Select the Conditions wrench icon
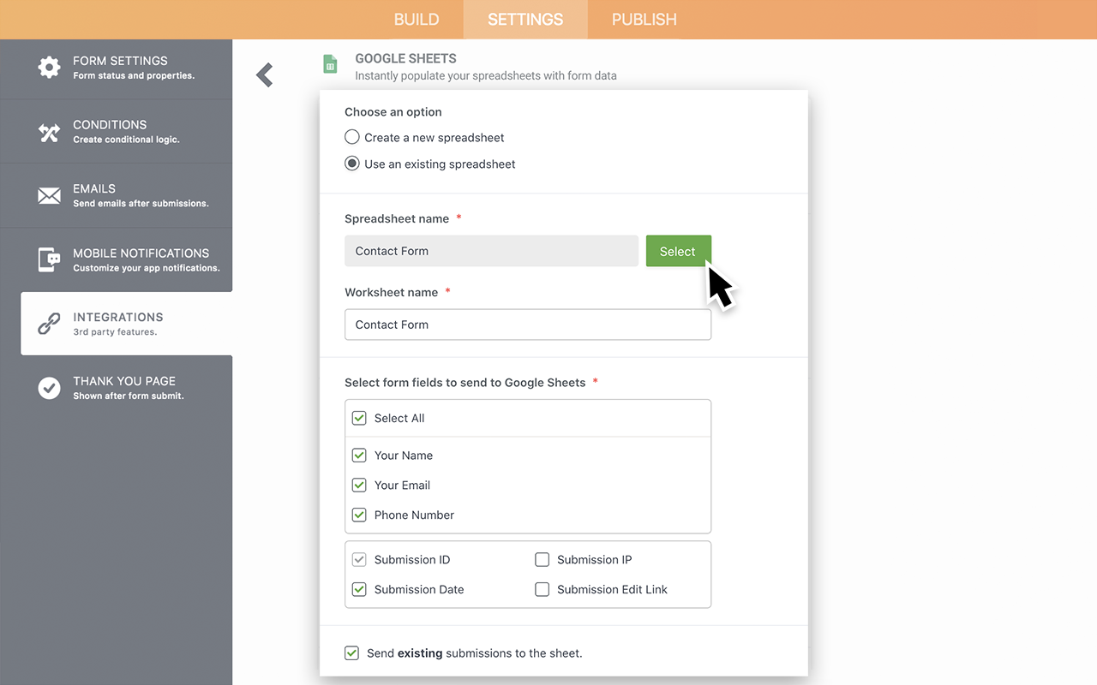 50,131
